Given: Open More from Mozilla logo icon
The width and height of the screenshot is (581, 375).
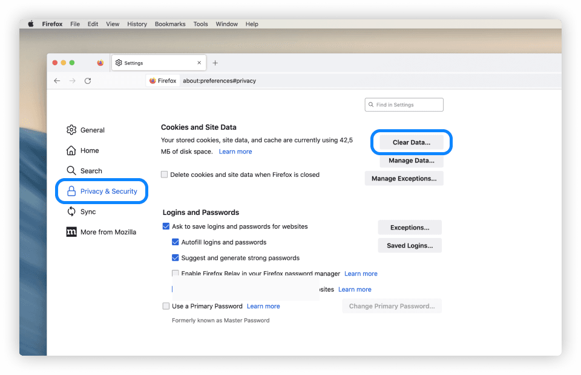Looking at the screenshot, I should point(71,232).
